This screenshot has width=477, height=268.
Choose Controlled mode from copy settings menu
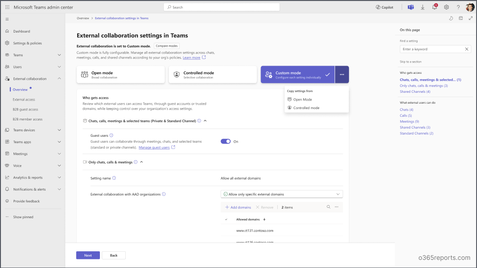306,108
